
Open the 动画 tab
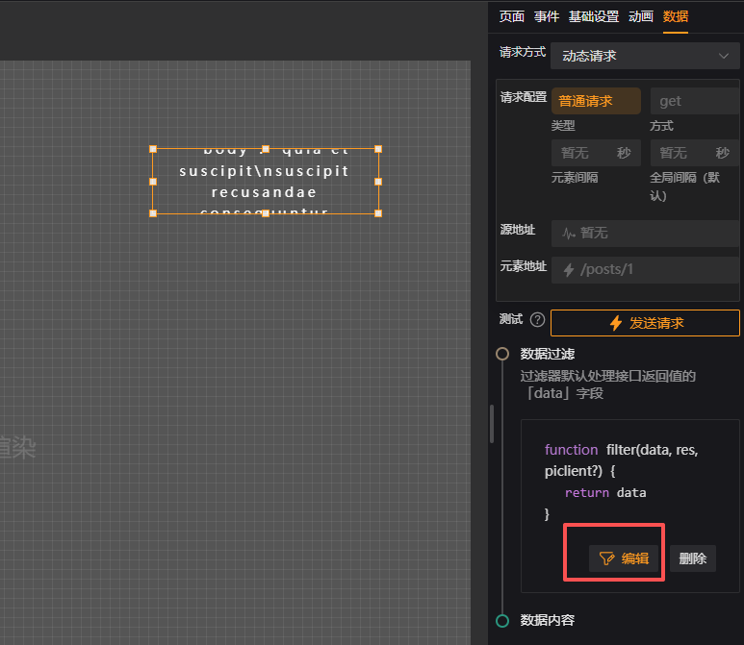click(x=641, y=16)
